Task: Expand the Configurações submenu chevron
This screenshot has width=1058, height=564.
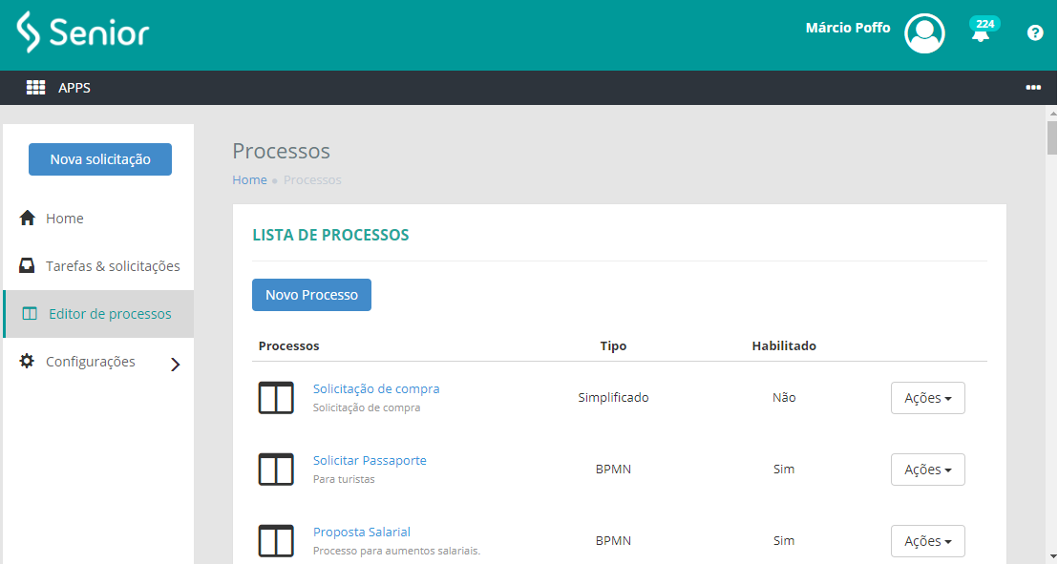Action: (x=176, y=363)
